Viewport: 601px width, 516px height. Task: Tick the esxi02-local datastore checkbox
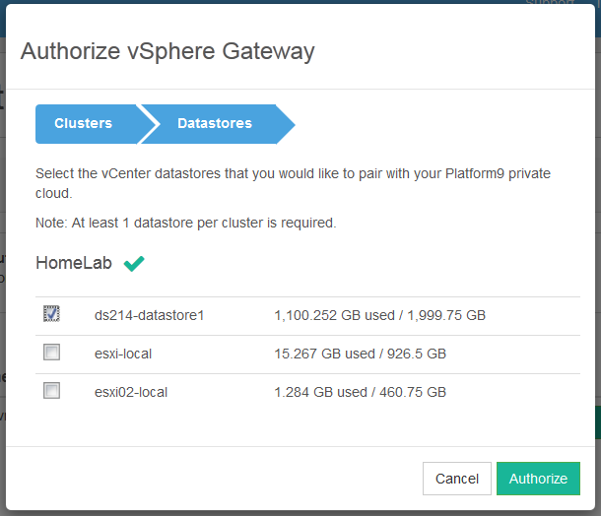tap(52, 391)
